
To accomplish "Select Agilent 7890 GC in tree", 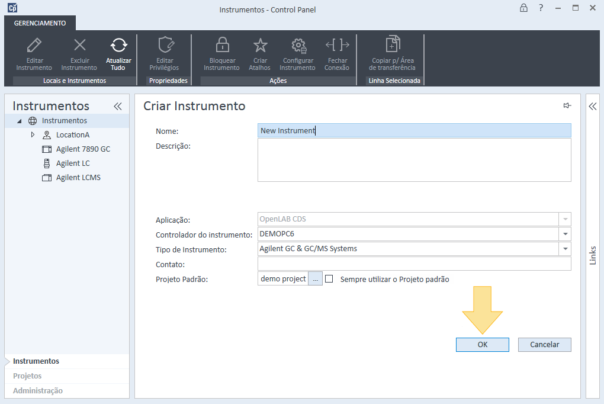I will coord(83,149).
